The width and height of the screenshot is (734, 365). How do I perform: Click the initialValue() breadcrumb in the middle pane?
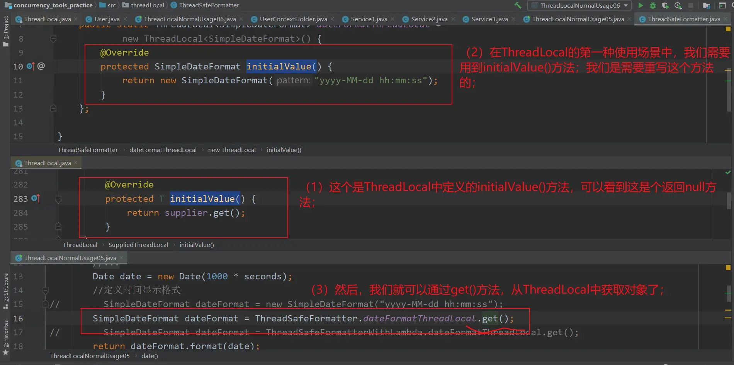197,245
